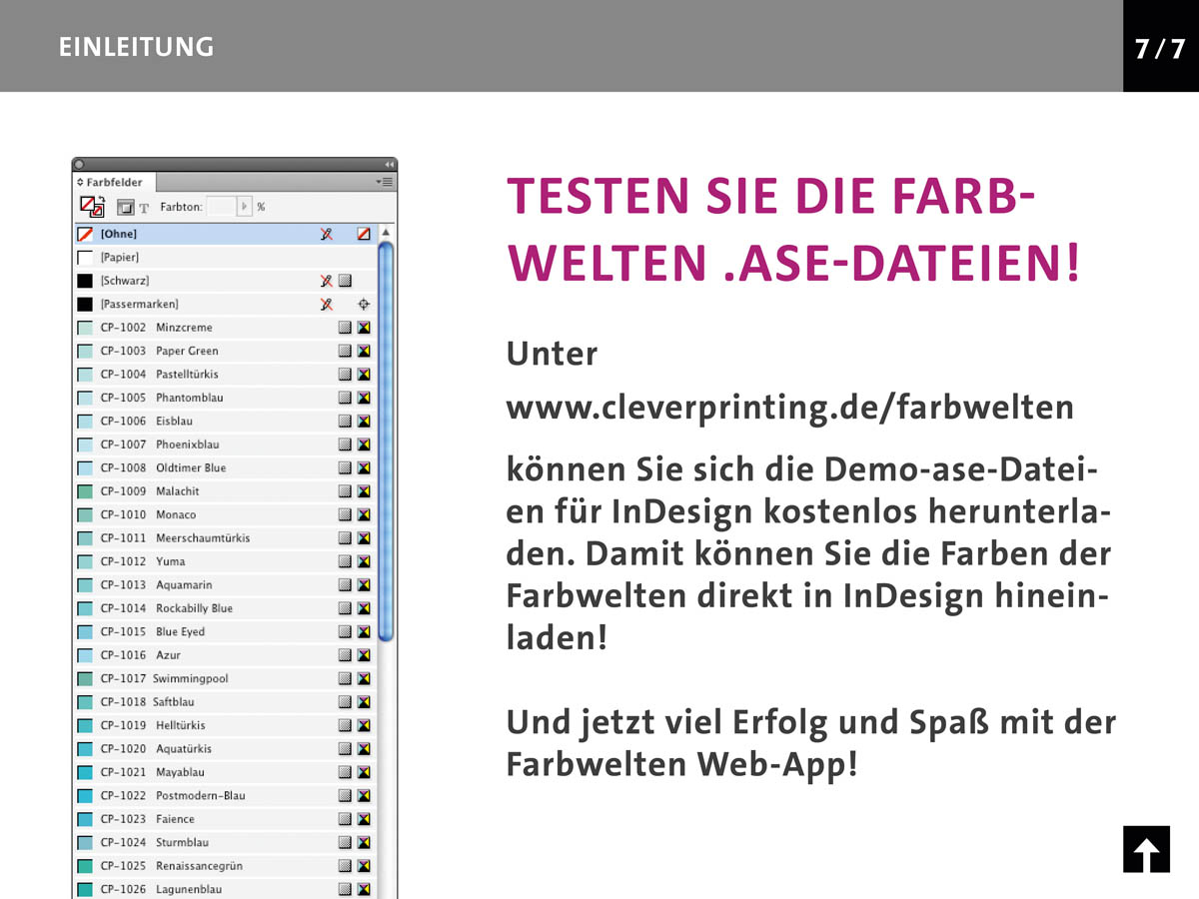This screenshot has height=899, width=1199.
Task: Select the Farbfelder panel tab
Action: pyautogui.click(x=114, y=182)
